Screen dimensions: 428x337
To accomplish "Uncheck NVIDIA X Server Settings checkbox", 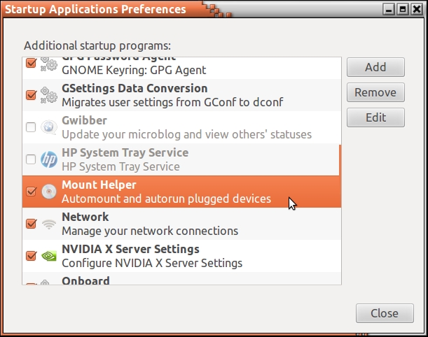I will pyautogui.click(x=31, y=256).
